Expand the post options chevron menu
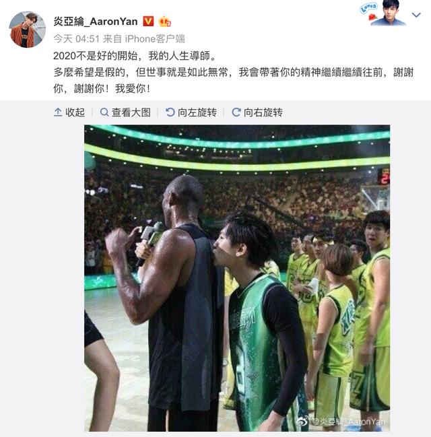The height and width of the screenshot is (437, 431). [416, 15]
